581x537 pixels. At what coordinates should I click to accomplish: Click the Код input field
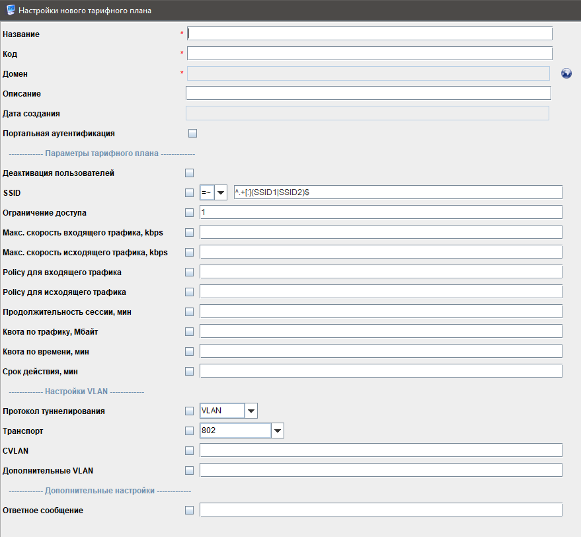369,54
